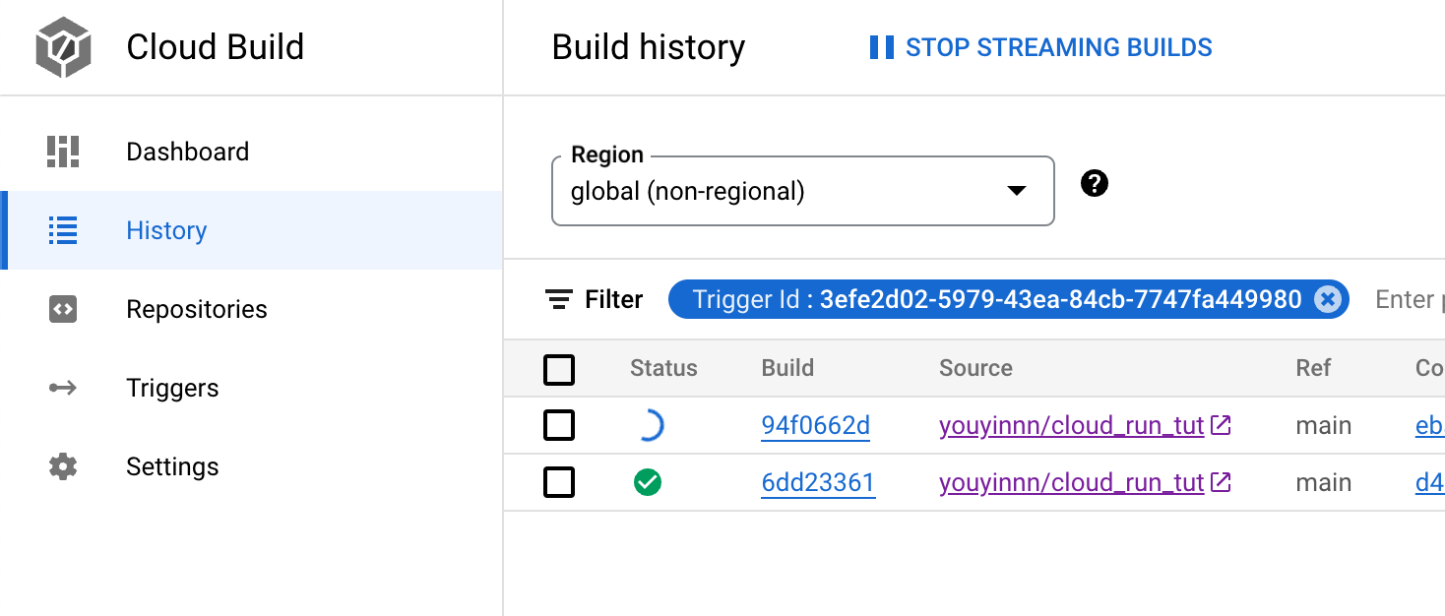Click the green success status for 6dd23361
Image resolution: width=1445 pixels, height=616 pixels.
[648, 482]
